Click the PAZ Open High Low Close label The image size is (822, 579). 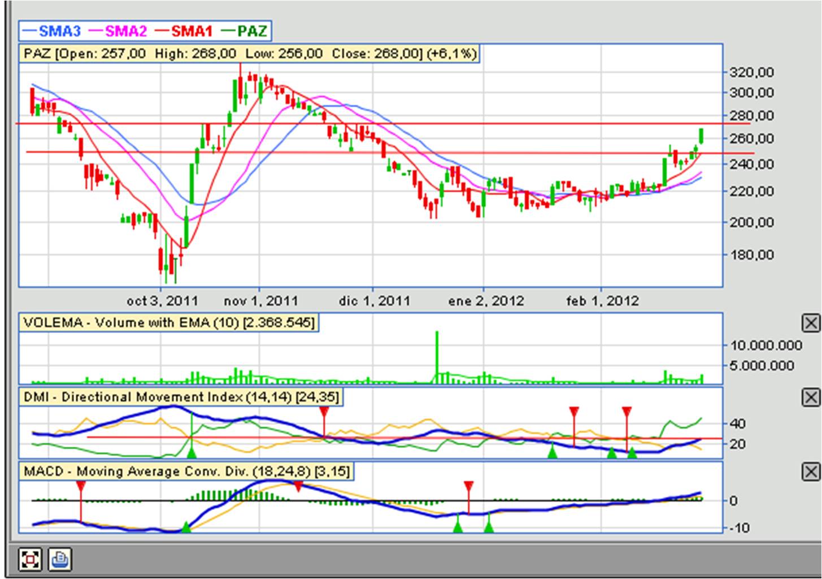click(x=250, y=54)
